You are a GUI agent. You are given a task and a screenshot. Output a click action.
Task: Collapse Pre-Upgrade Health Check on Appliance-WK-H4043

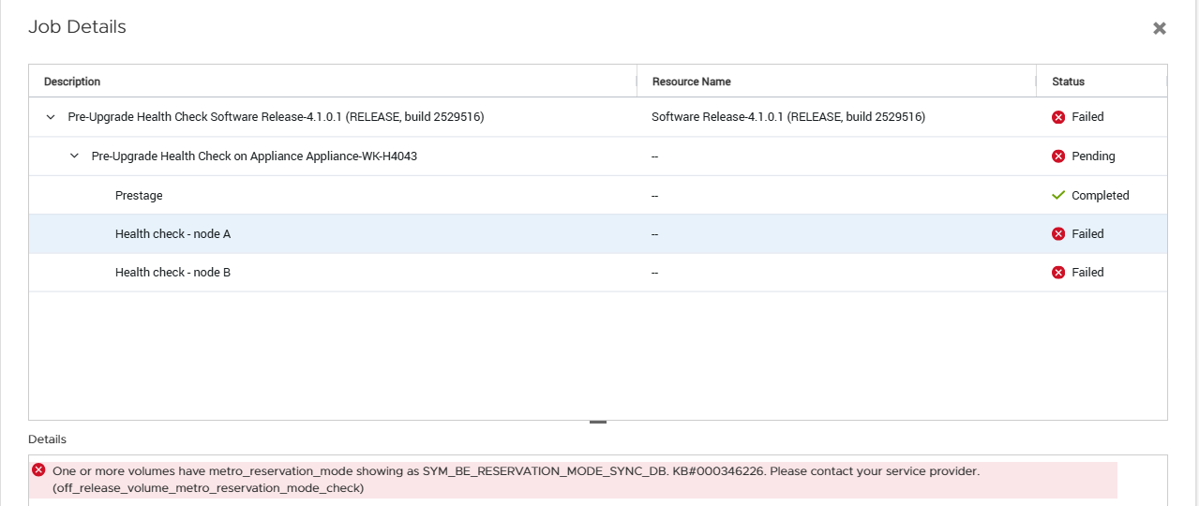(x=74, y=156)
